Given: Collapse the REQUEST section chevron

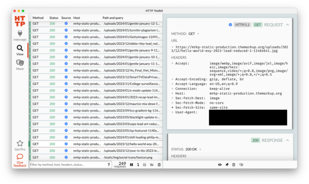Looking at the screenshot, I should [x=287, y=25].
